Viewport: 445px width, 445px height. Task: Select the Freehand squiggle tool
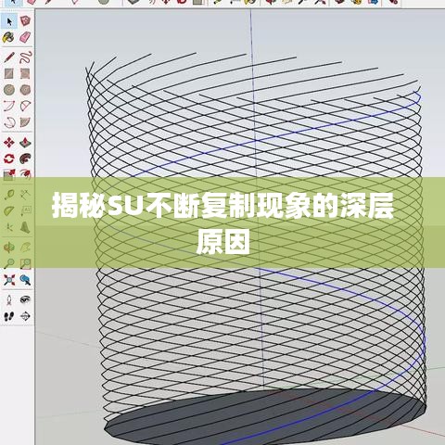point(25,57)
